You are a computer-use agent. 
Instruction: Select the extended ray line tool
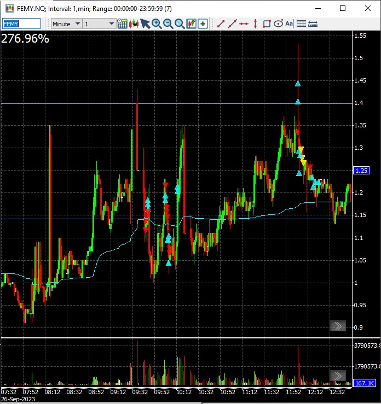pyautogui.click(x=232, y=24)
